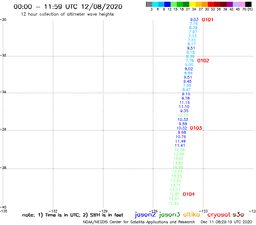Click the latitude axis label -38

3,168
